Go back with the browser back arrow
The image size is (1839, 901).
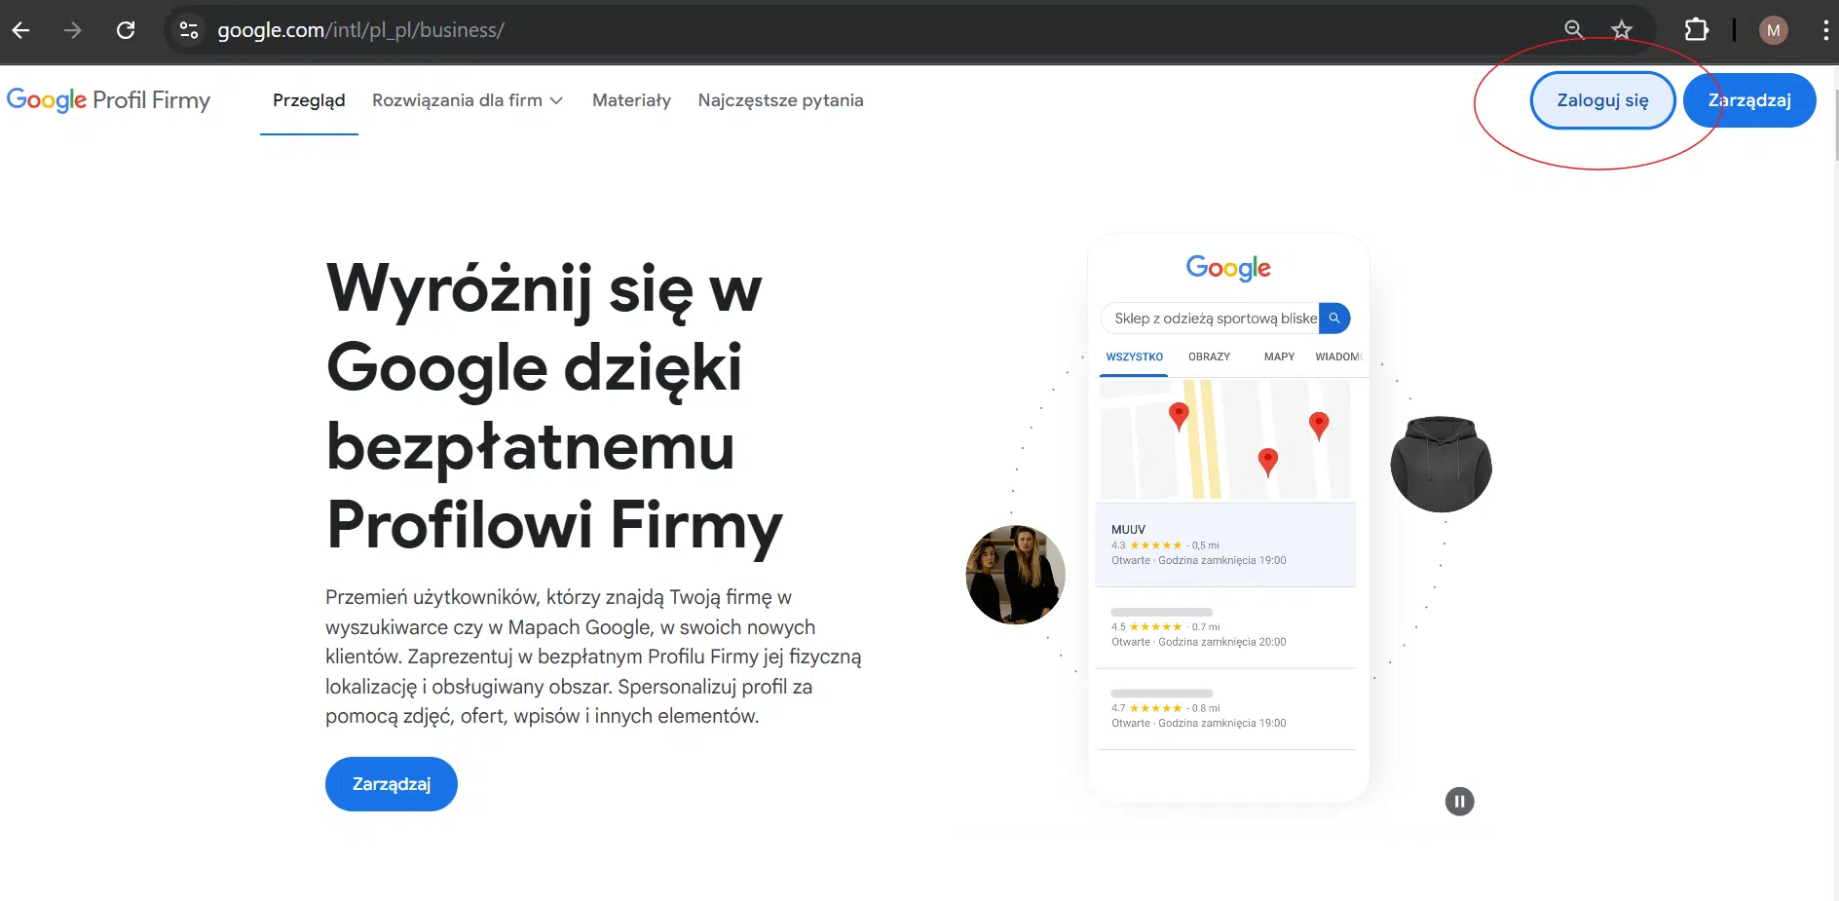tap(20, 30)
